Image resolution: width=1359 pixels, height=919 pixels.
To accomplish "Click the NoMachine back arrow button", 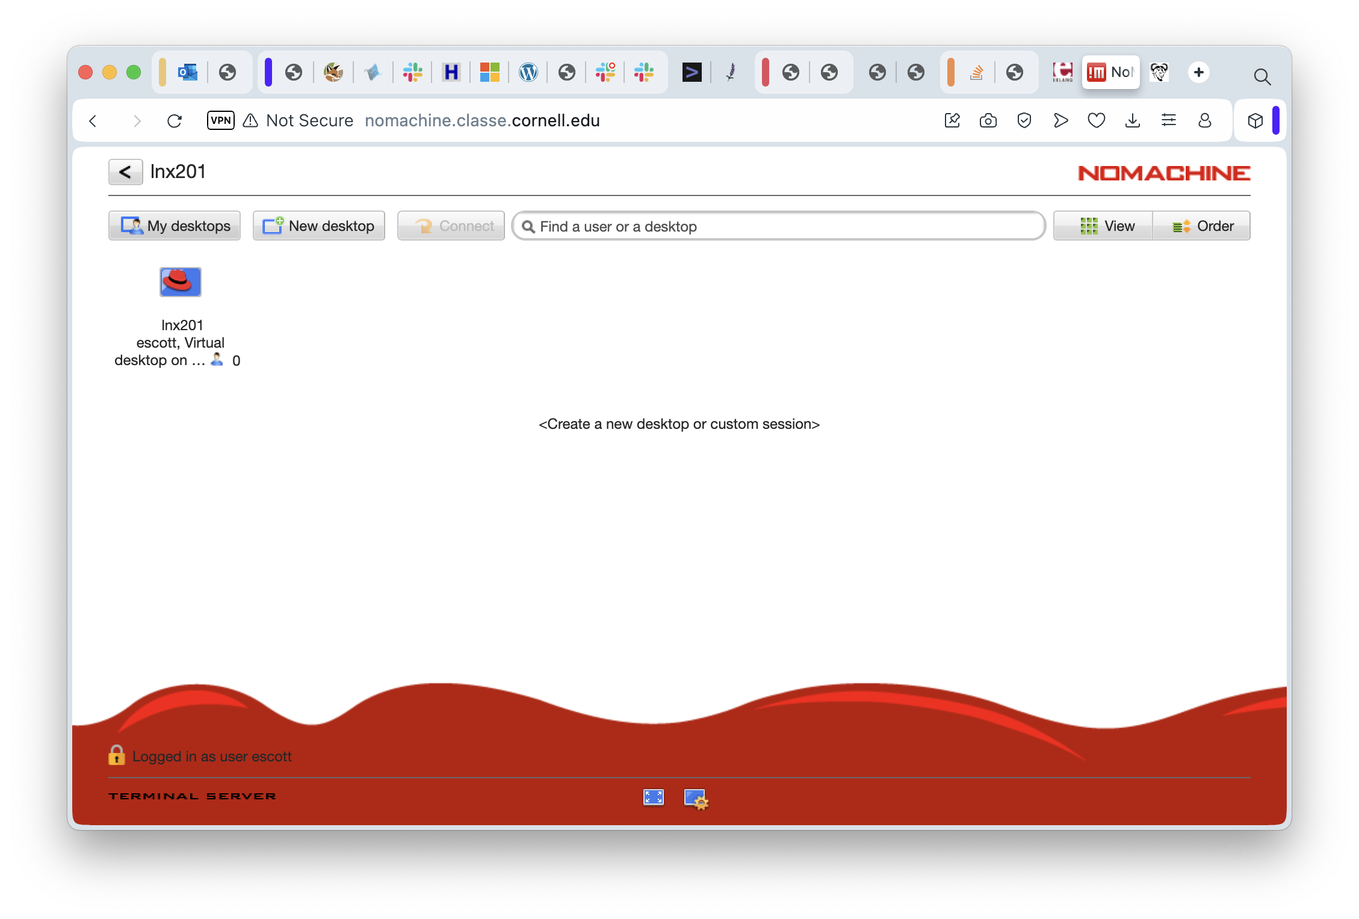I will 125,172.
